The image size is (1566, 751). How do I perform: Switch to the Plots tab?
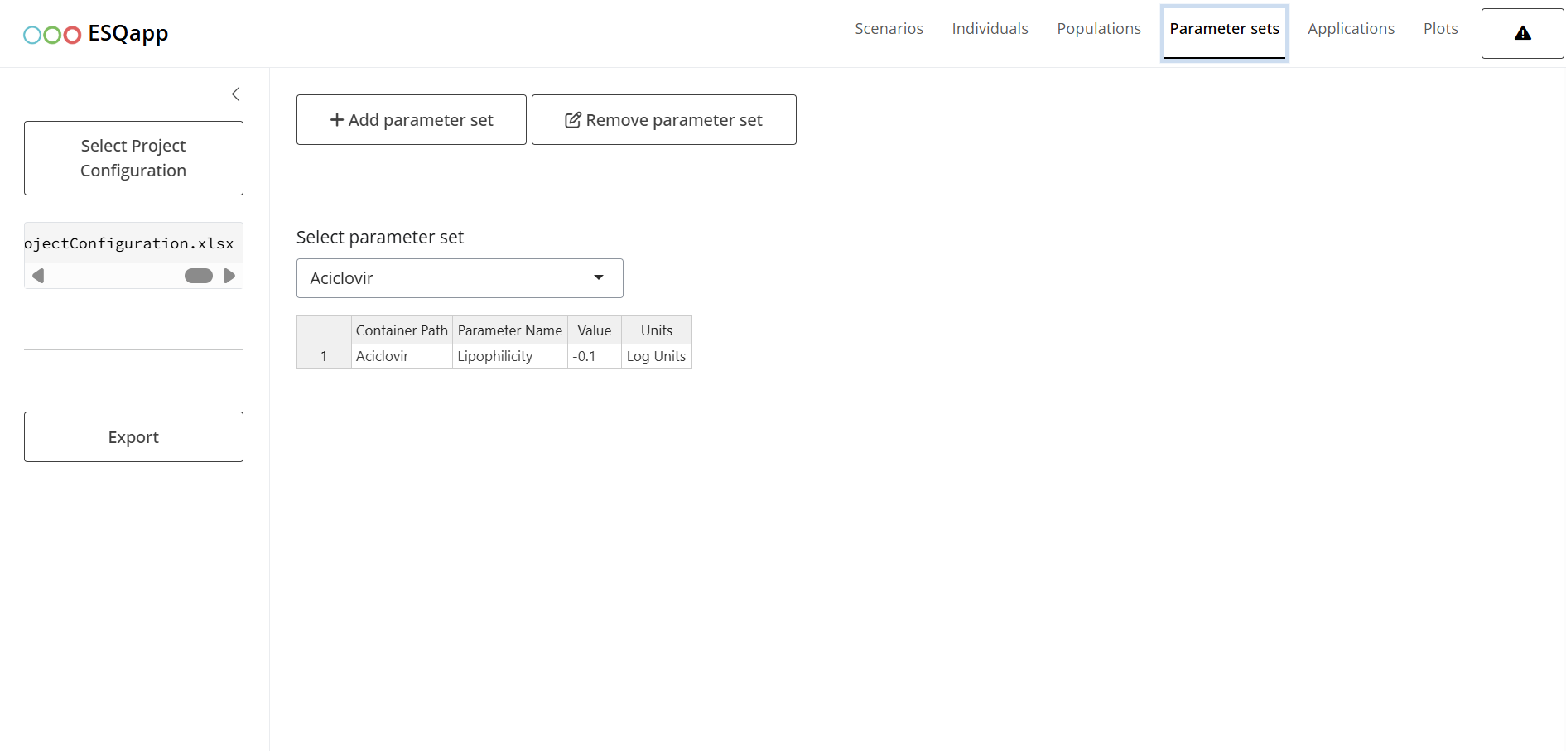[x=1440, y=29]
